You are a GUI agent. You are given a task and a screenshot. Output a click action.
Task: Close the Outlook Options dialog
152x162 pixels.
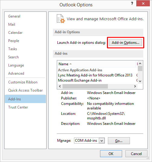point(143,4)
